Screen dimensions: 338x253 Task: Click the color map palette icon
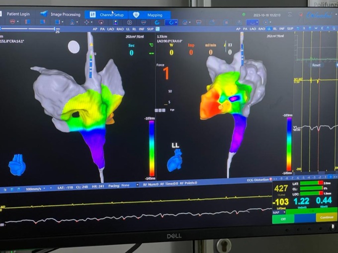pyautogui.click(x=115, y=22)
